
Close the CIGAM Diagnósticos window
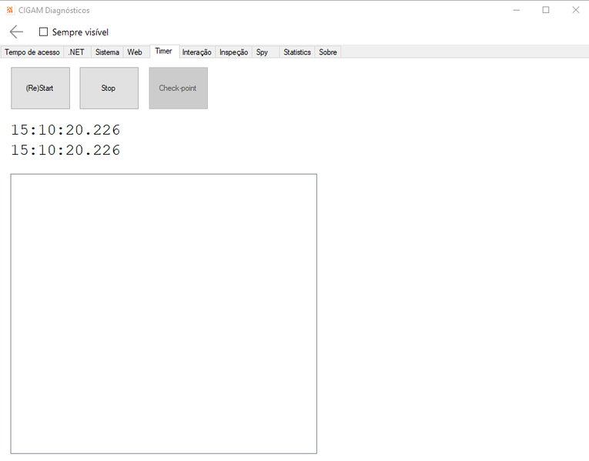coord(575,10)
